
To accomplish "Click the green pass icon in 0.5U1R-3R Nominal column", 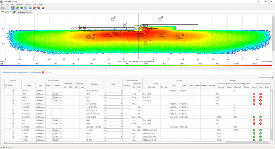I will click(254, 117).
